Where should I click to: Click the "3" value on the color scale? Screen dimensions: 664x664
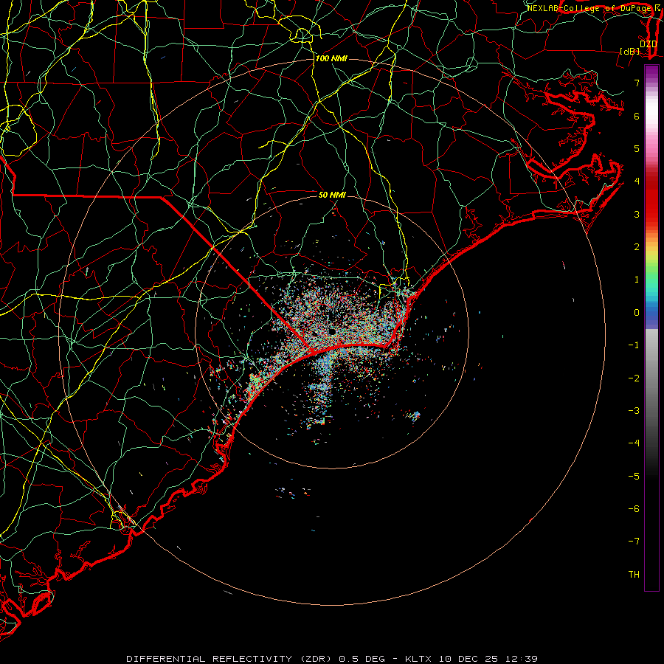637,214
